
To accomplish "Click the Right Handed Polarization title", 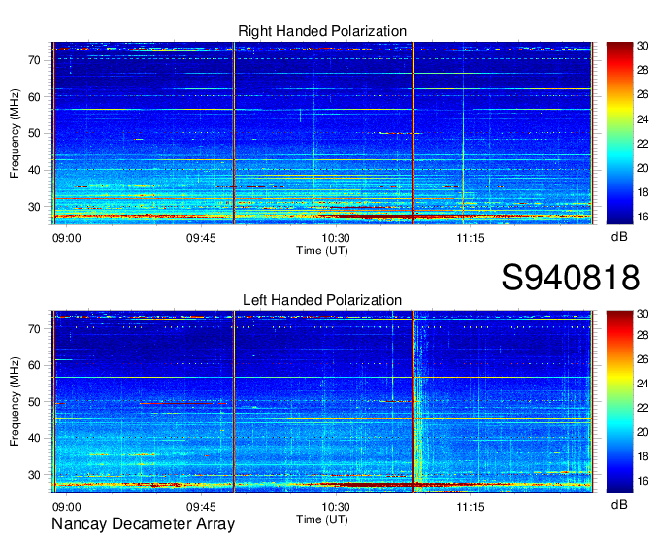I will click(322, 31).
